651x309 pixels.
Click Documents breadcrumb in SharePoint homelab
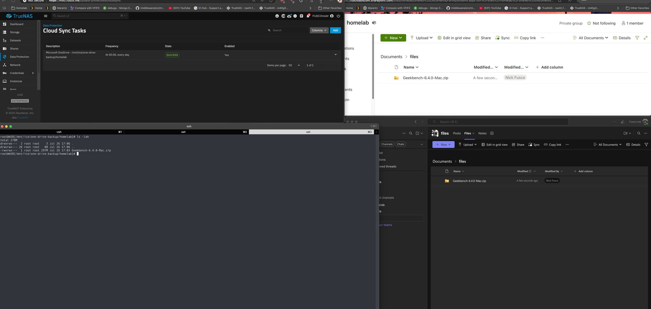[x=391, y=57]
